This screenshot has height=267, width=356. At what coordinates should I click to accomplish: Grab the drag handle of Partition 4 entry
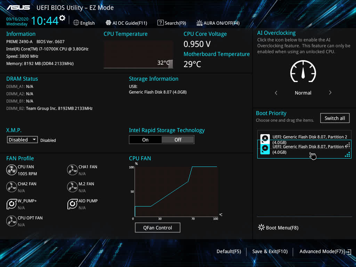(347, 155)
